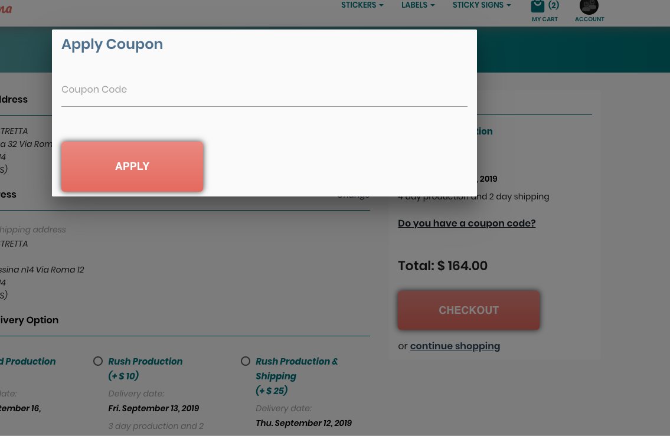Follow the continue shopping link
The height and width of the screenshot is (436, 670).
click(x=455, y=346)
